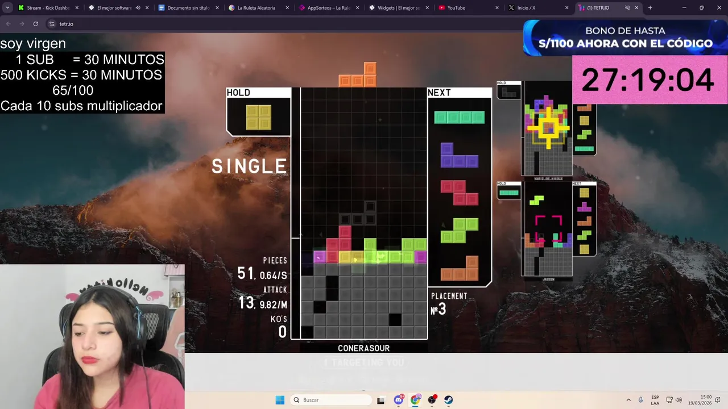728x409 pixels.
Task: Open the El mejor software tab
Action: 114,8
